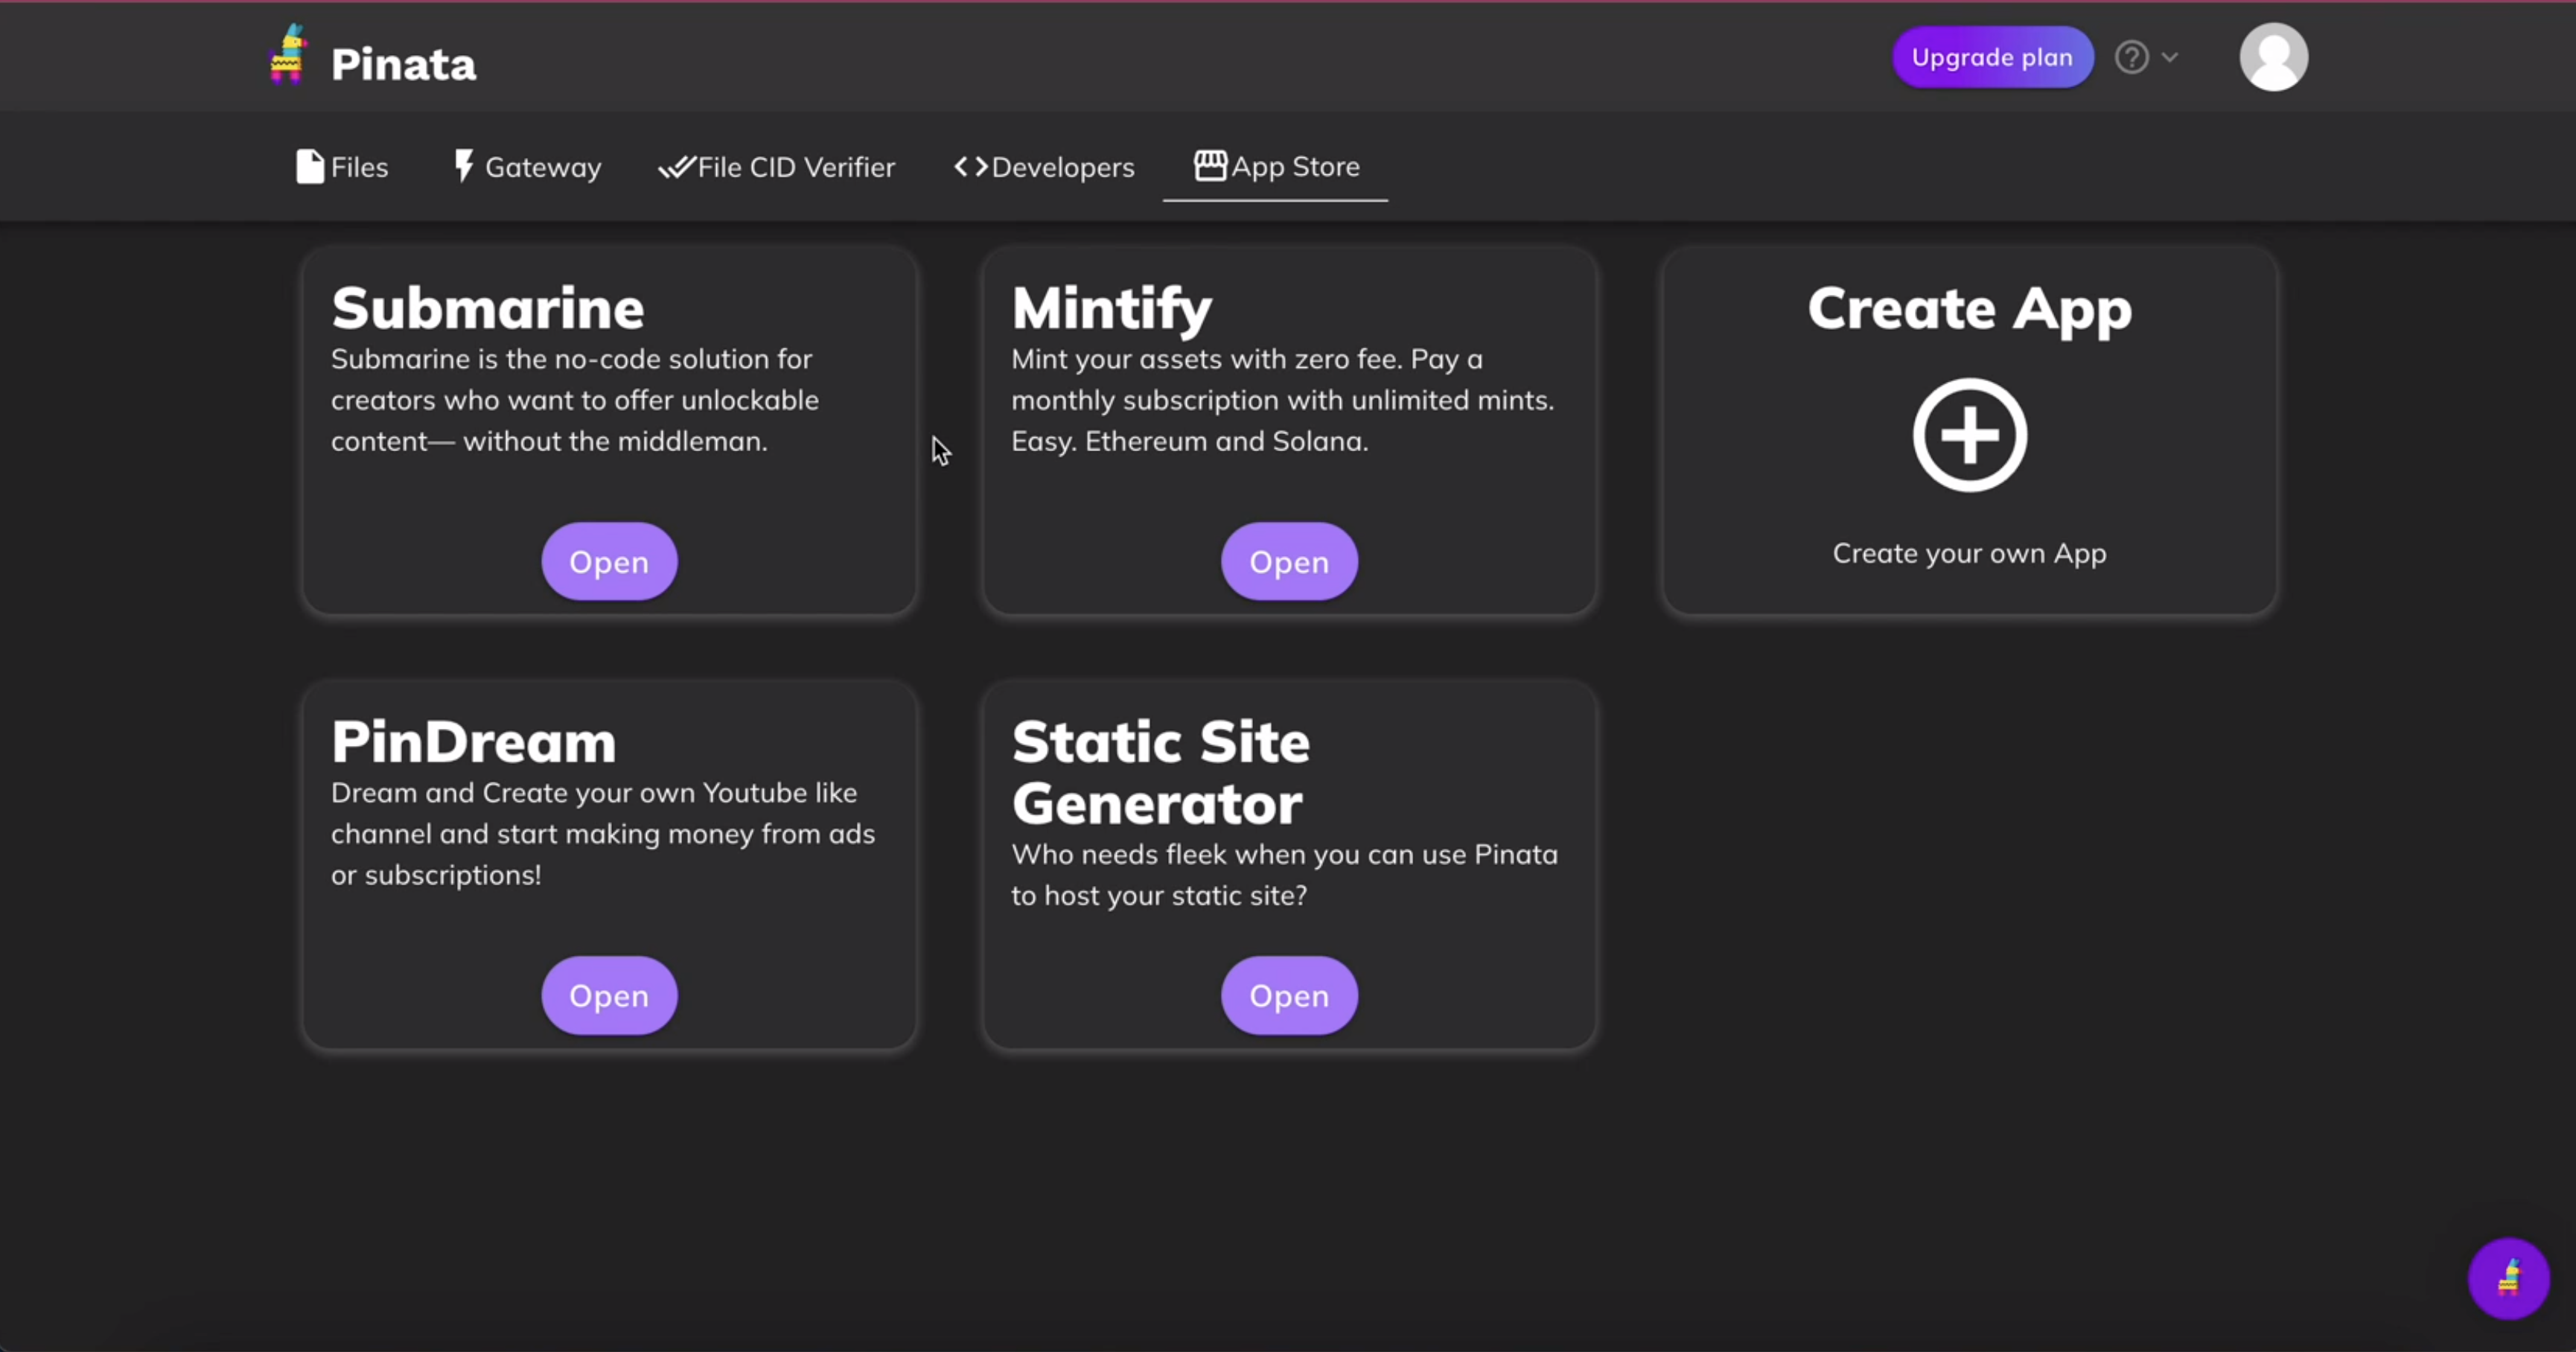
Task: Click the Create App heading
Action: (1969, 309)
